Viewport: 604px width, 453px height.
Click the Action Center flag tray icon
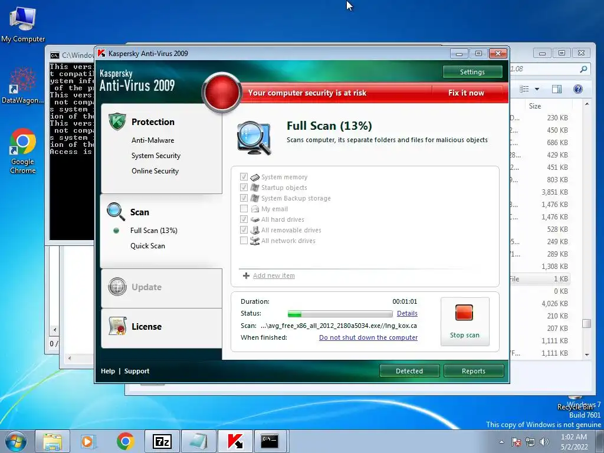pyautogui.click(x=516, y=442)
